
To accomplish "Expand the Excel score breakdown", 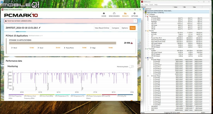I will tap(38, 48).
